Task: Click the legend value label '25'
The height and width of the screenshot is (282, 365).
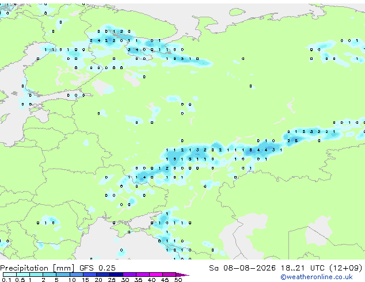Action: click(112, 280)
